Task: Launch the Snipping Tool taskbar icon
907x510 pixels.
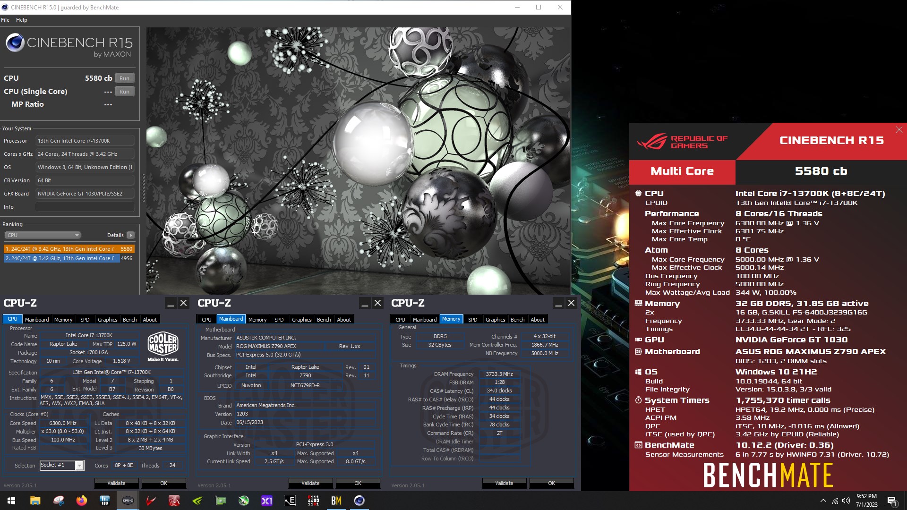Action: point(58,501)
